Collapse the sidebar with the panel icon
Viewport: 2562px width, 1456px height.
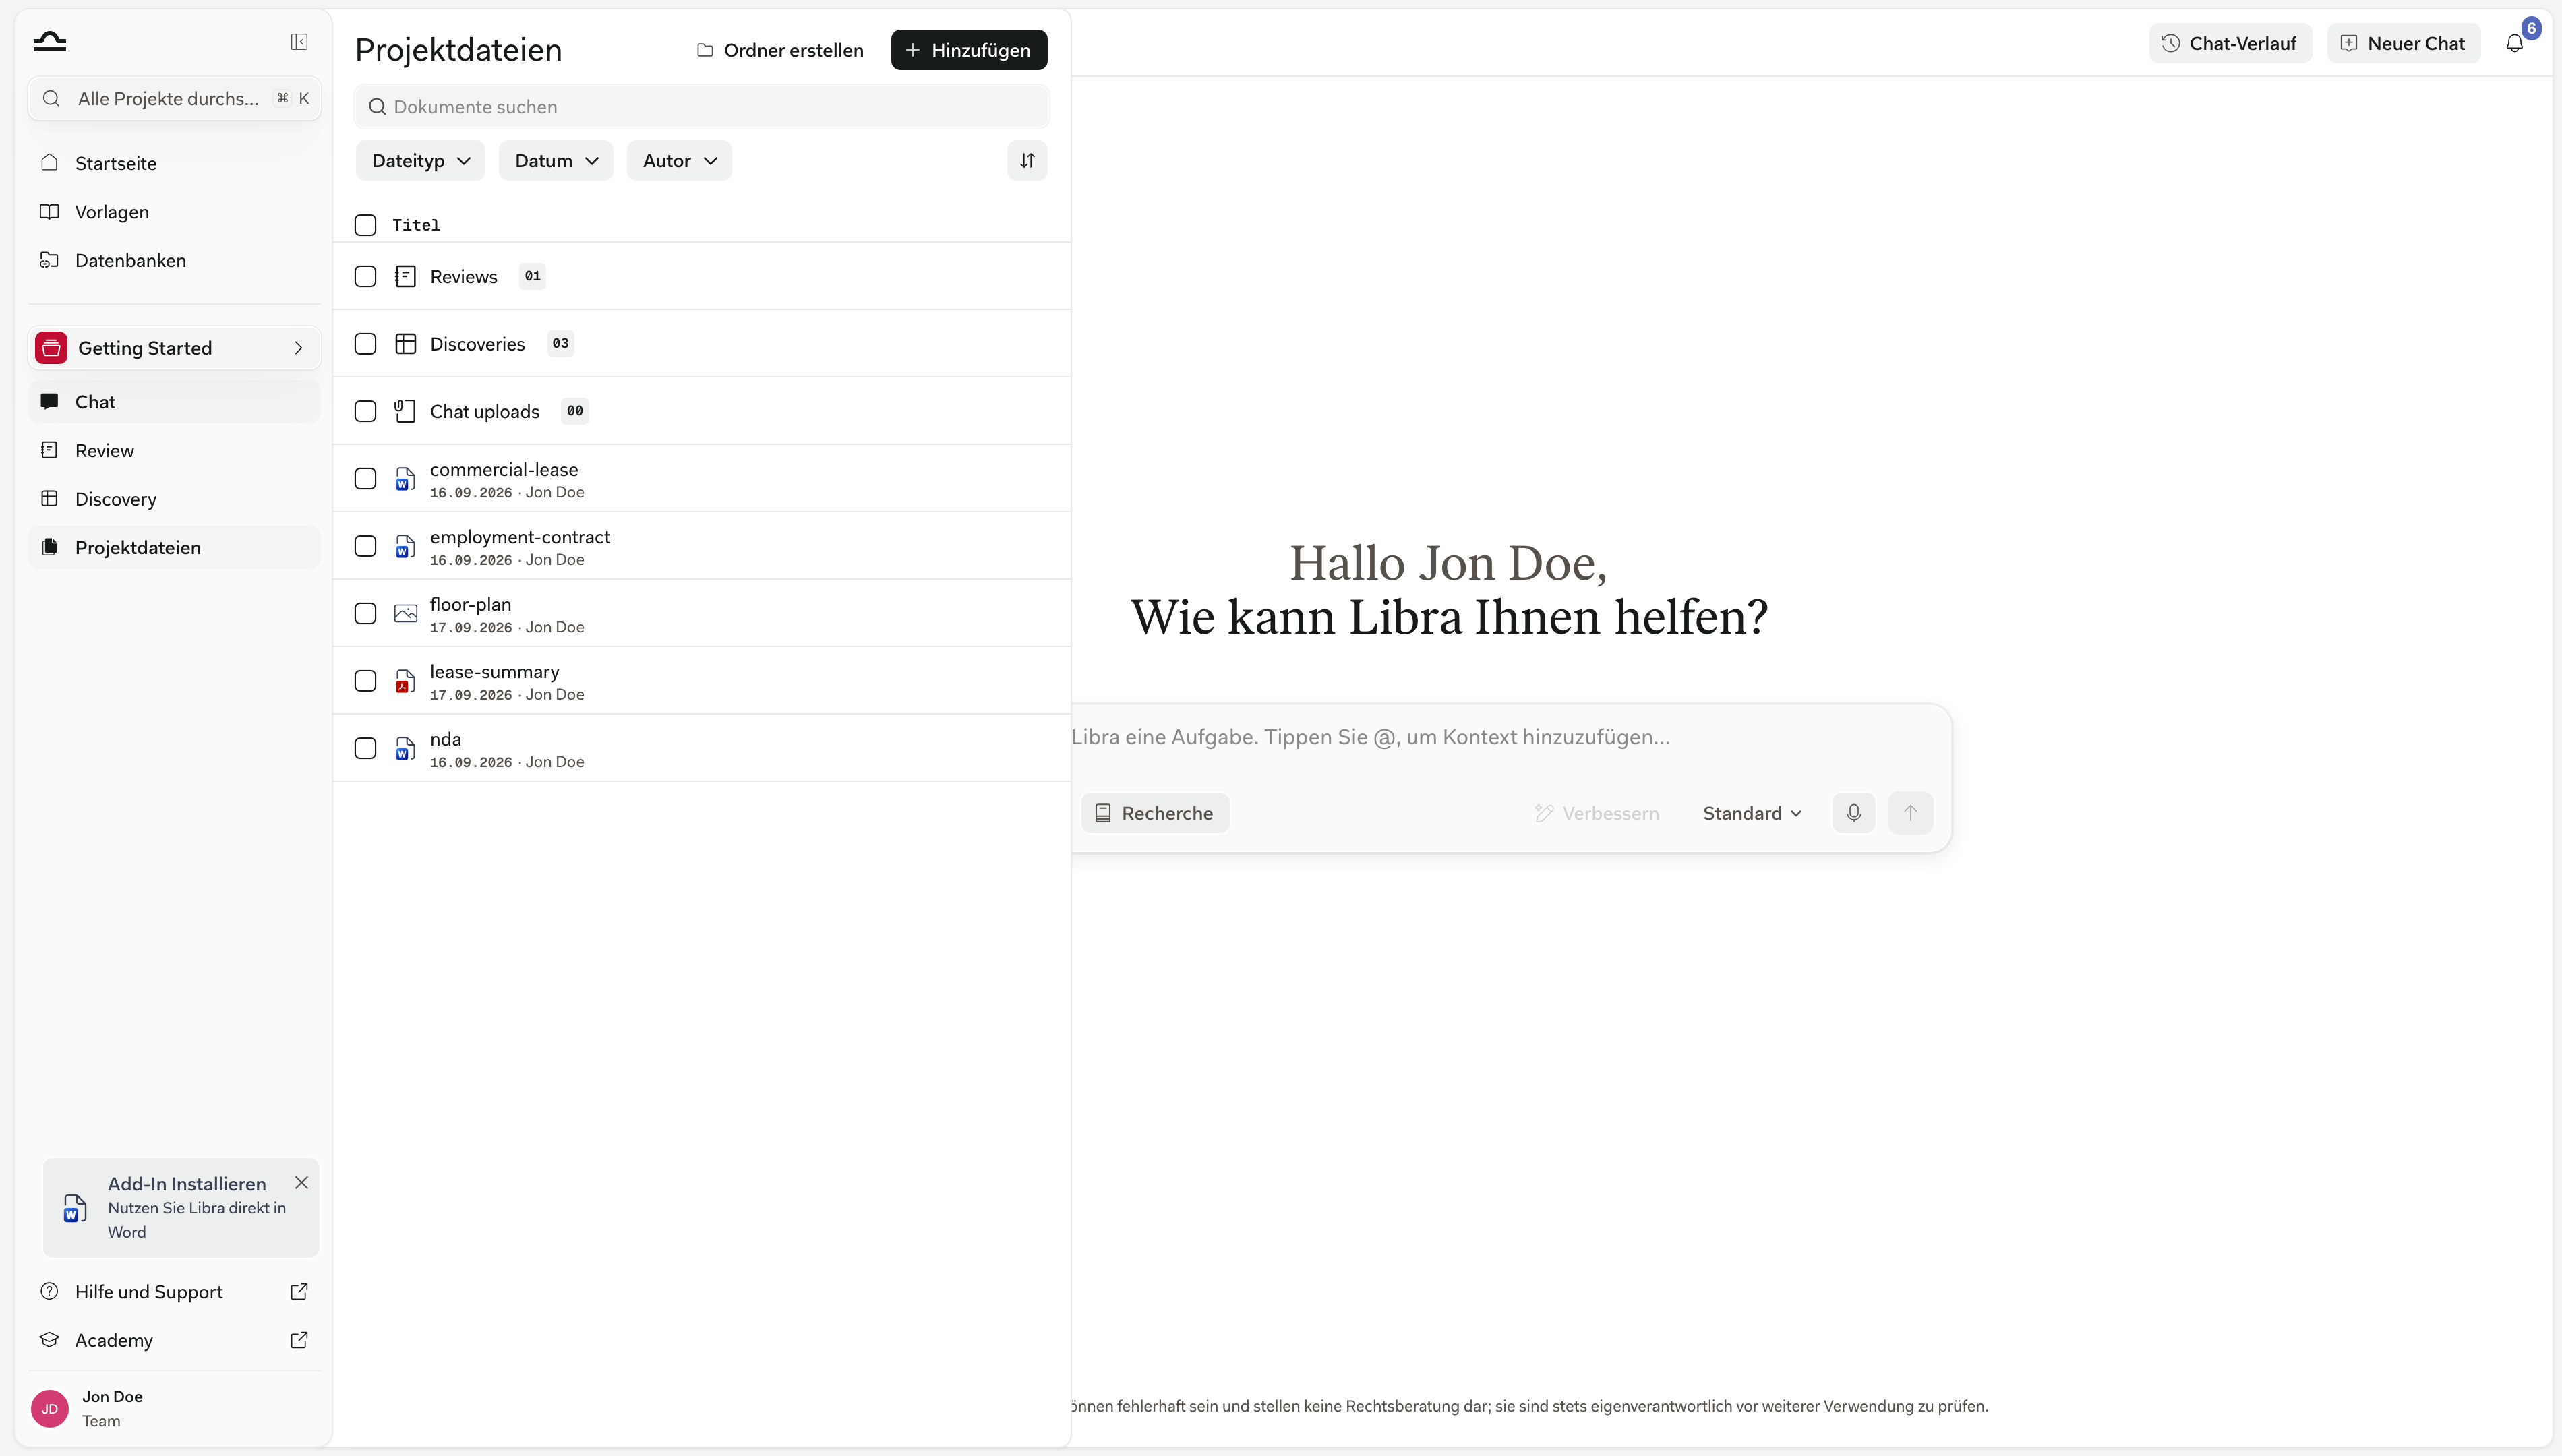click(x=299, y=41)
